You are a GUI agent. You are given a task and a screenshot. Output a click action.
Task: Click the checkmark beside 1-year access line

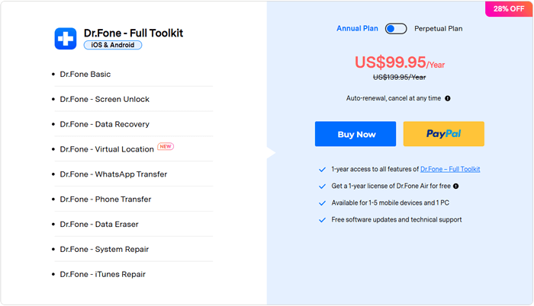click(322, 169)
